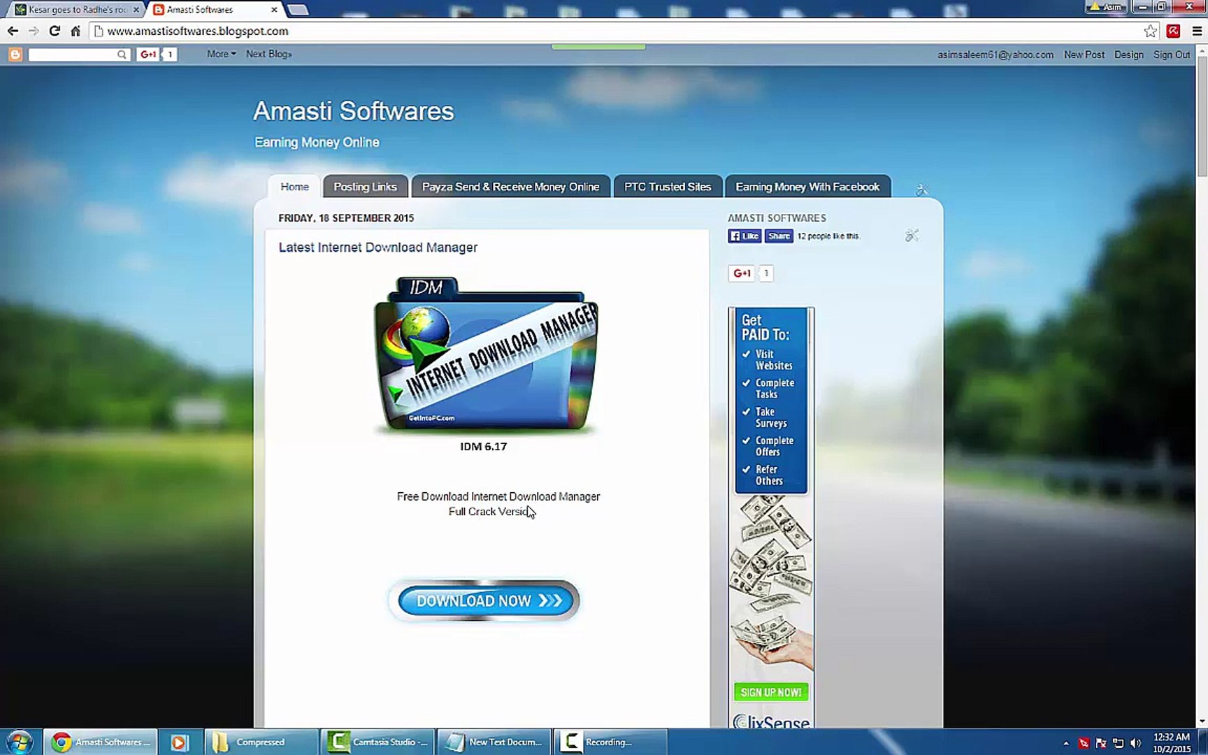Click the sidebar widget wrench edit icon
Viewport: 1208px width, 755px height.
pos(912,236)
